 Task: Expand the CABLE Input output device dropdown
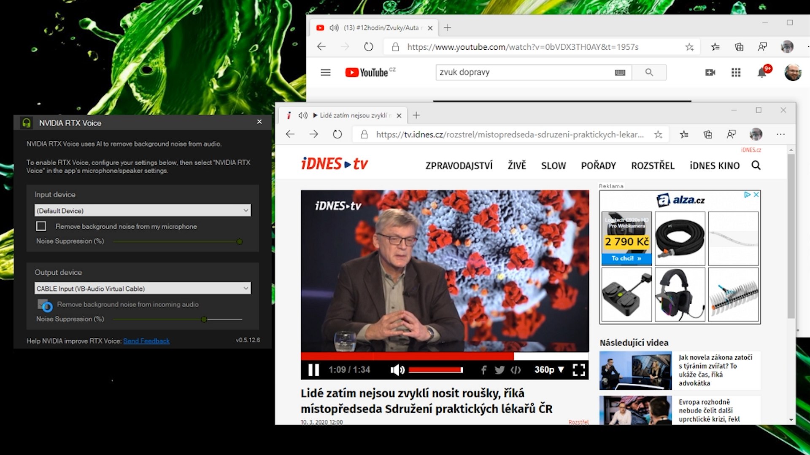(x=142, y=289)
